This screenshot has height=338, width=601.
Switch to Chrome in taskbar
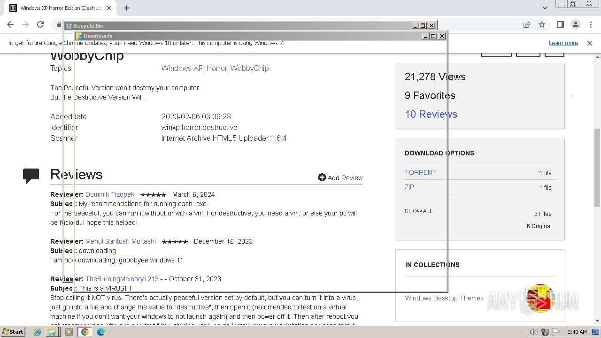(85, 332)
